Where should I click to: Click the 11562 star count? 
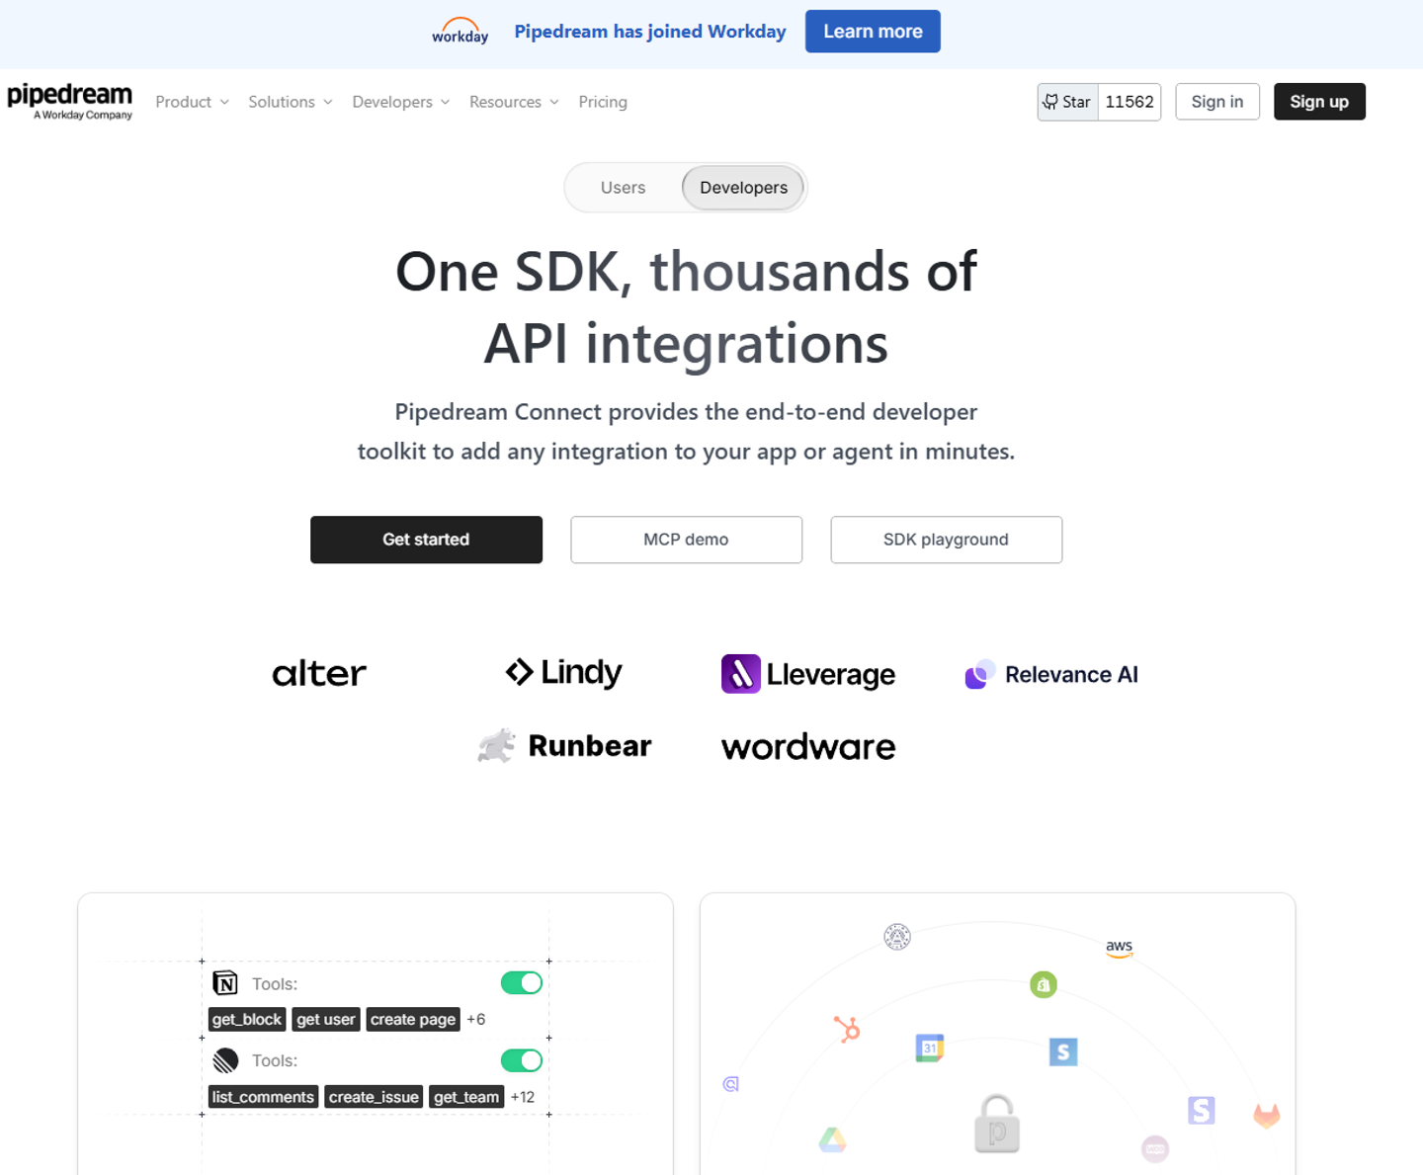1130,102
